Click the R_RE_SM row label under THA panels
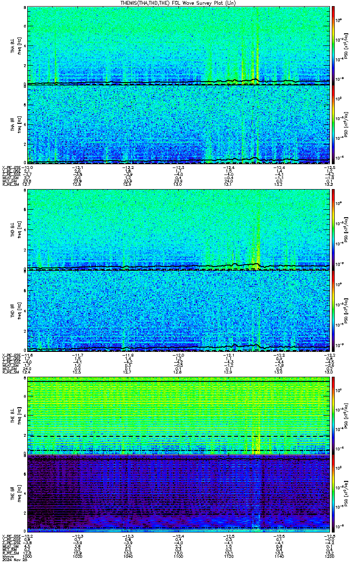 tap(10, 185)
